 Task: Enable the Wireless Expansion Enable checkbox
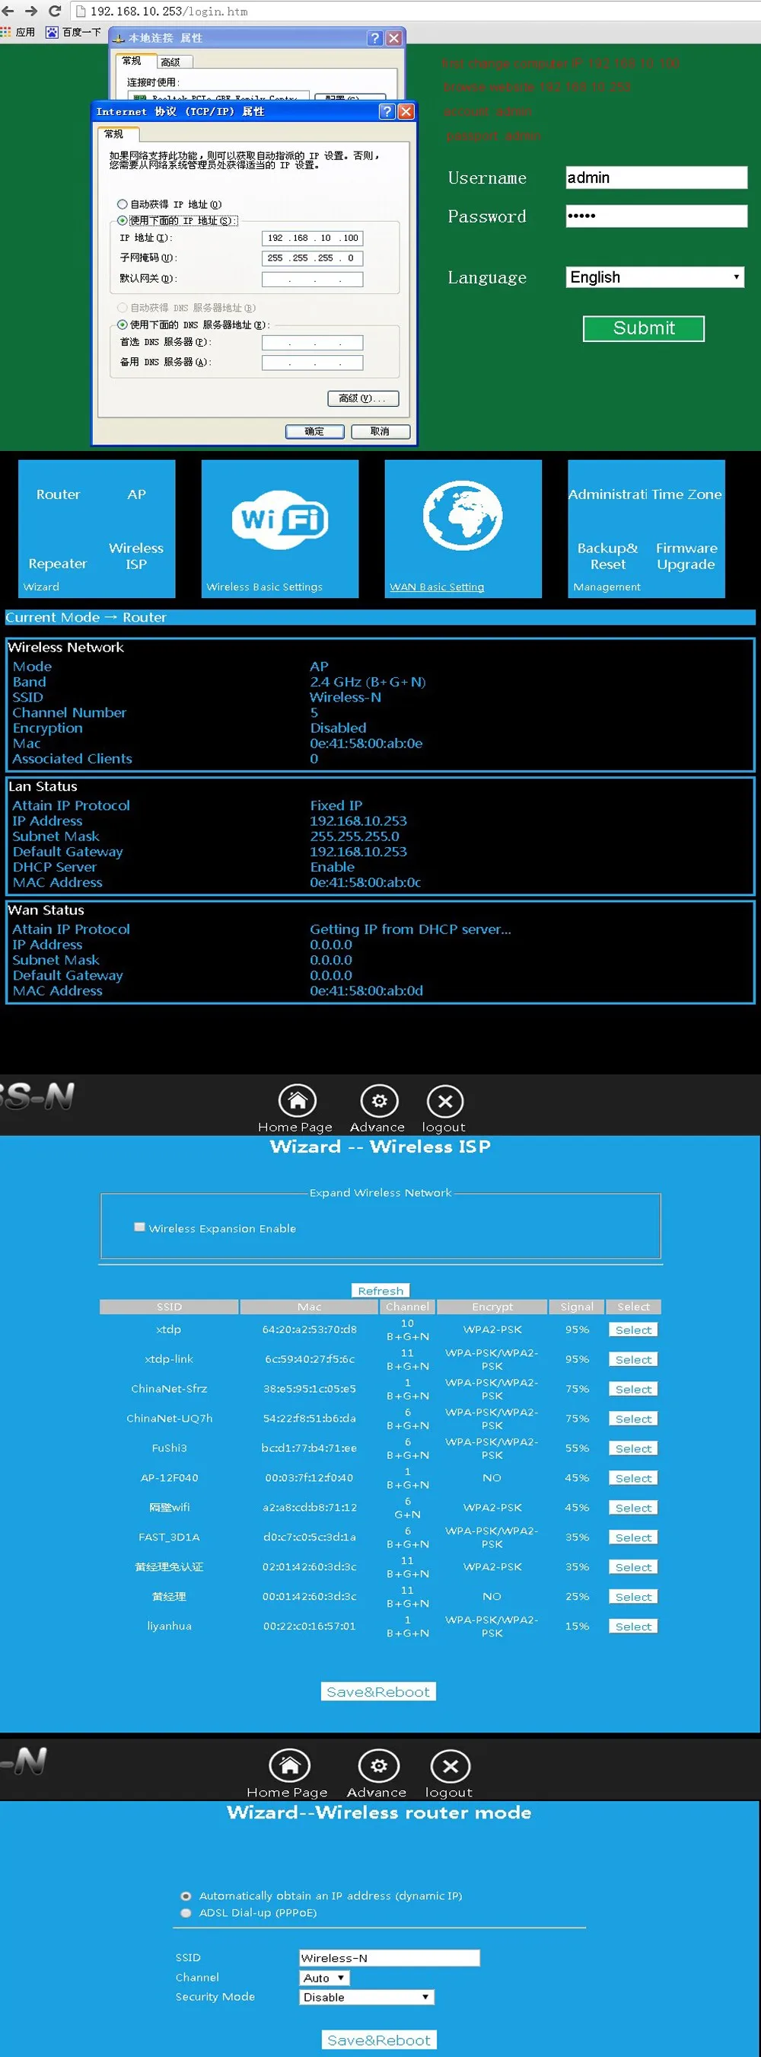coord(139,1227)
